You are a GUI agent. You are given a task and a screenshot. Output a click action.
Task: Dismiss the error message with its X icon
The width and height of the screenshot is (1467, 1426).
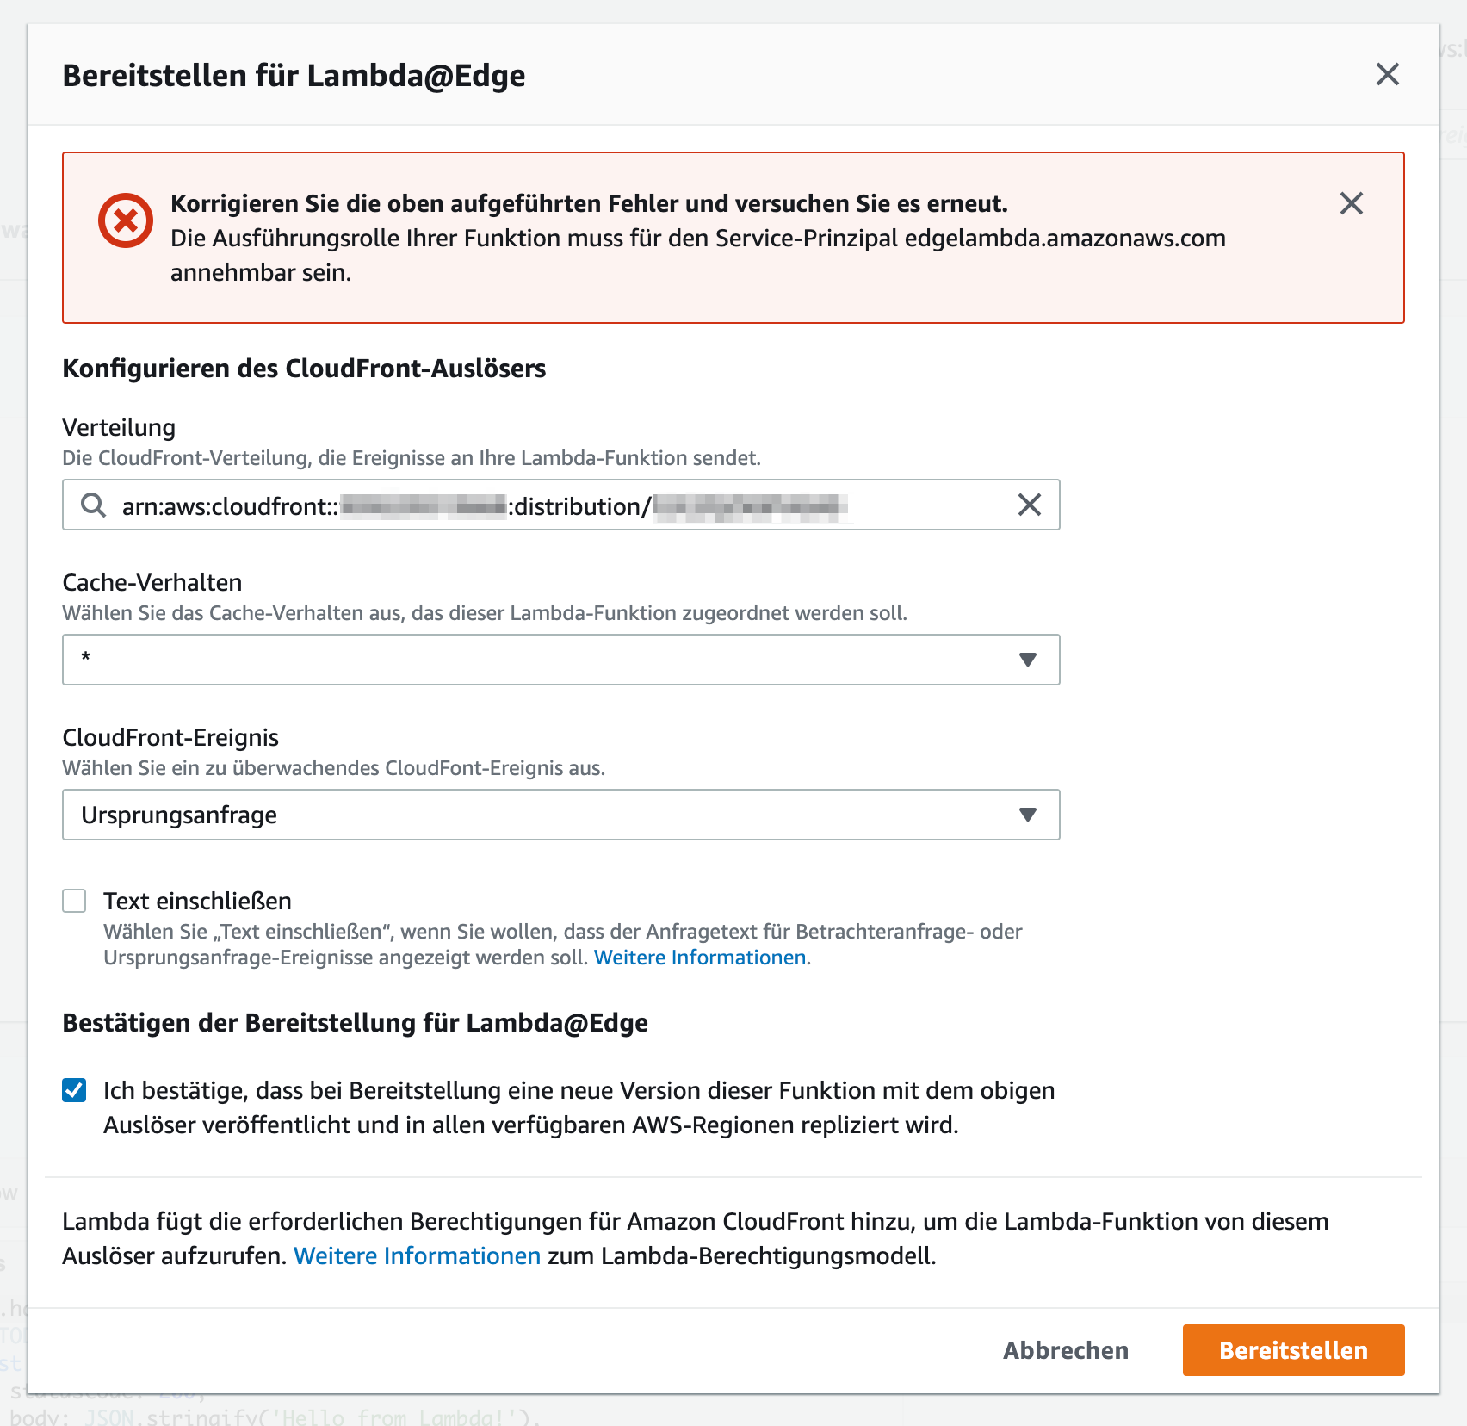(x=1351, y=204)
